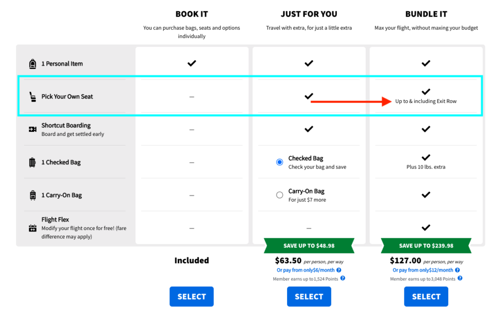Viewport: 500px width, 315px height.
Task: Select the Book It fare
Action: click(191, 296)
